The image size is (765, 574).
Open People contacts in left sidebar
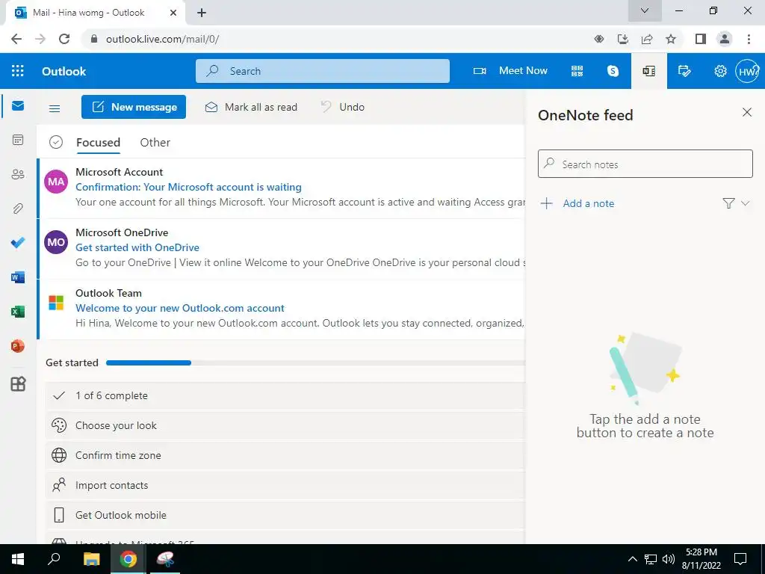pyautogui.click(x=18, y=174)
